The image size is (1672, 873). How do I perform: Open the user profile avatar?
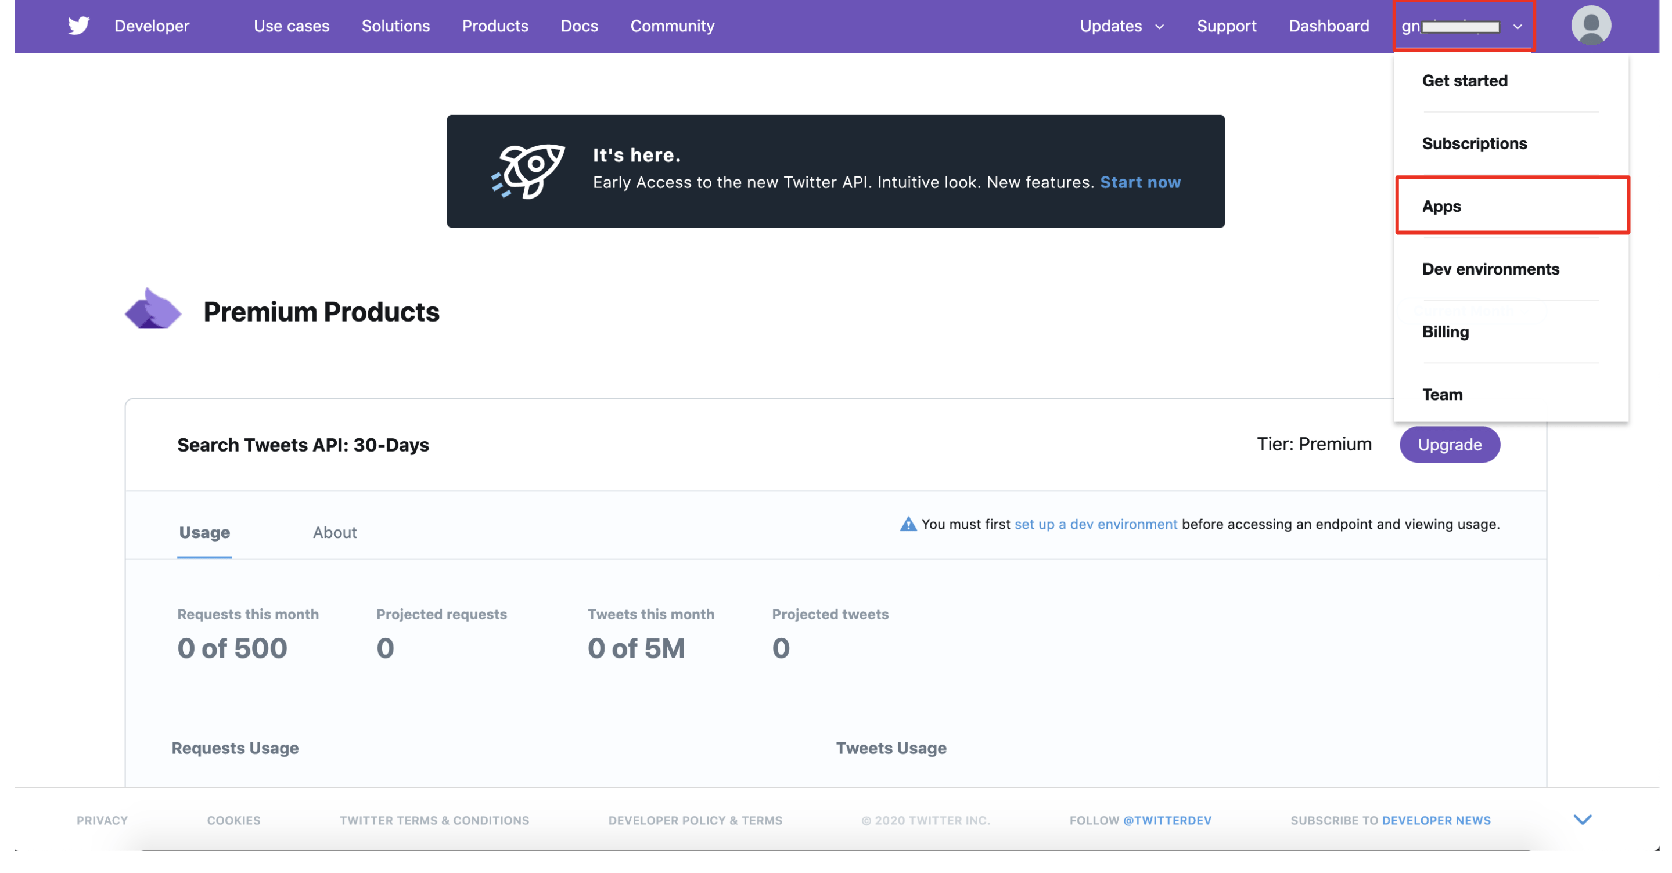pos(1590,26)
